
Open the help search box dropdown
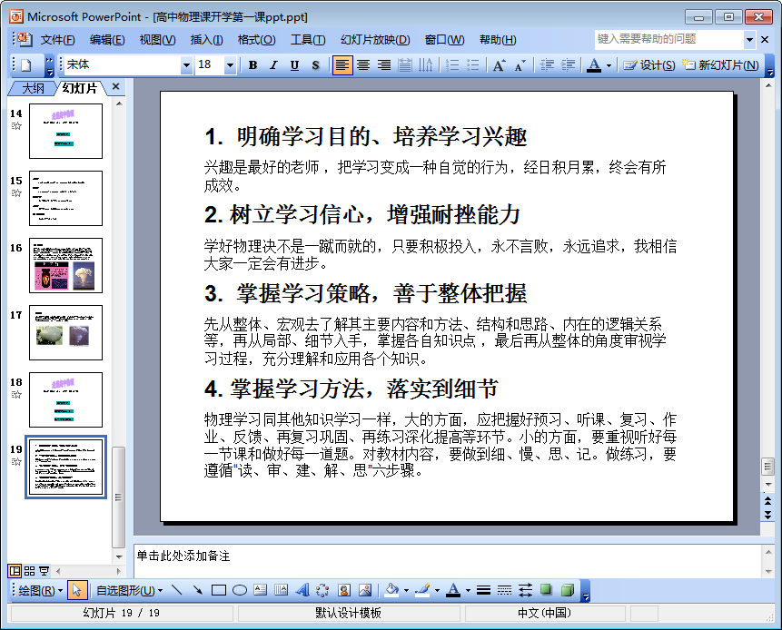pyautogui.click(x=749, y=39)
